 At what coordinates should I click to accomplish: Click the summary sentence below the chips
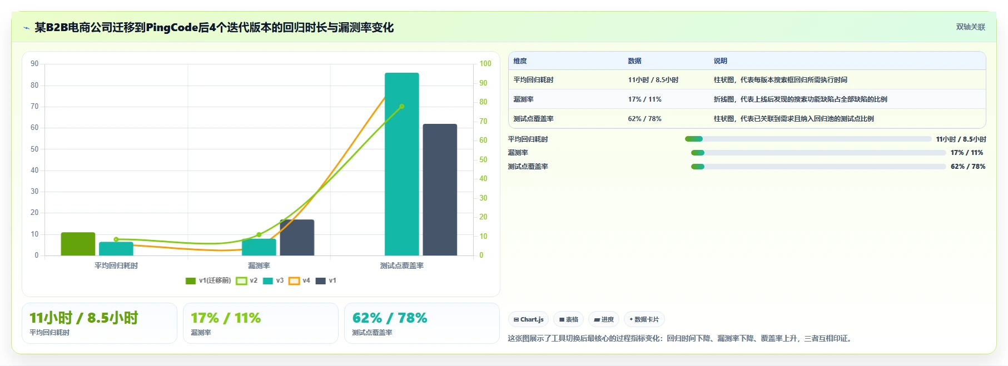681,338
